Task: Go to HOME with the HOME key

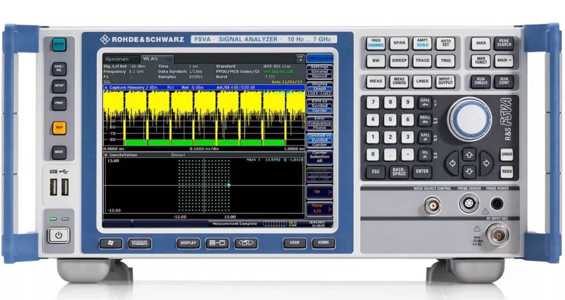Action: (323, 243)
